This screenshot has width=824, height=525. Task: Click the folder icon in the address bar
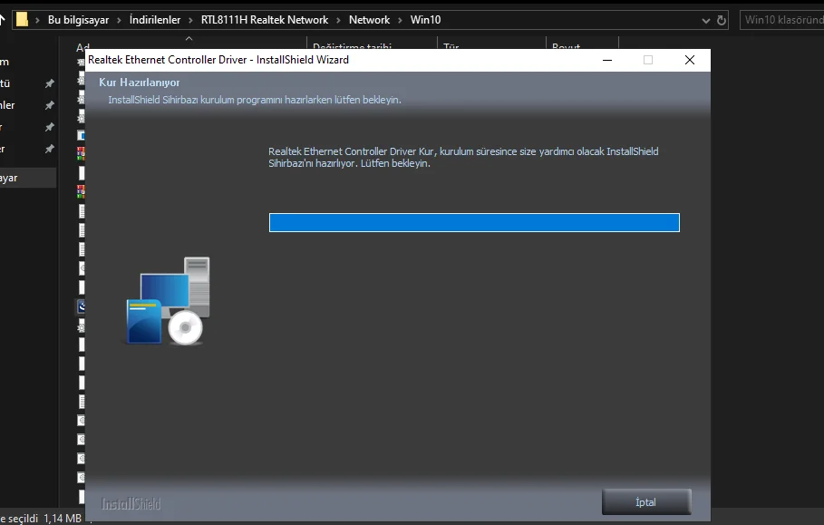coord(22,19)
